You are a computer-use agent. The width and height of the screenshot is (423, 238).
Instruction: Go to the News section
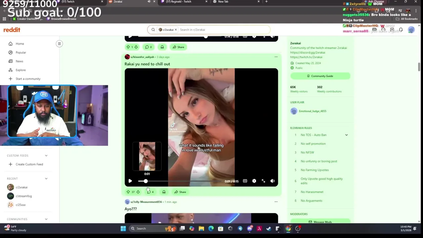point(19,61)
